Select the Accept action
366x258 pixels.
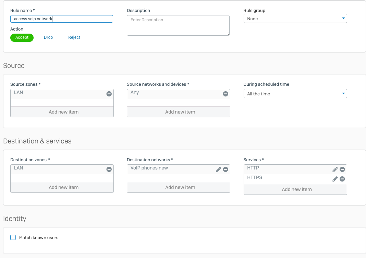pos(22,37)
